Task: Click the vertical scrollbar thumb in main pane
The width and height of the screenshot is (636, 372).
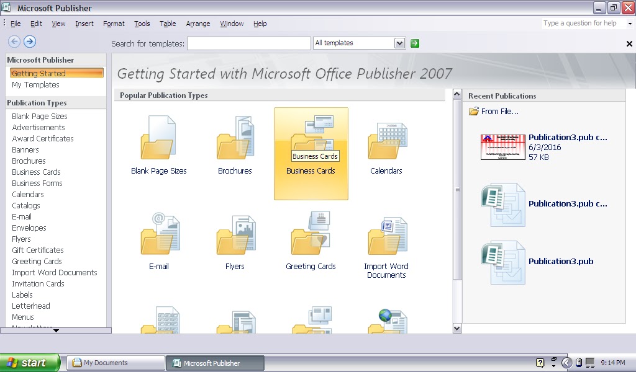Action: point(457,190)
